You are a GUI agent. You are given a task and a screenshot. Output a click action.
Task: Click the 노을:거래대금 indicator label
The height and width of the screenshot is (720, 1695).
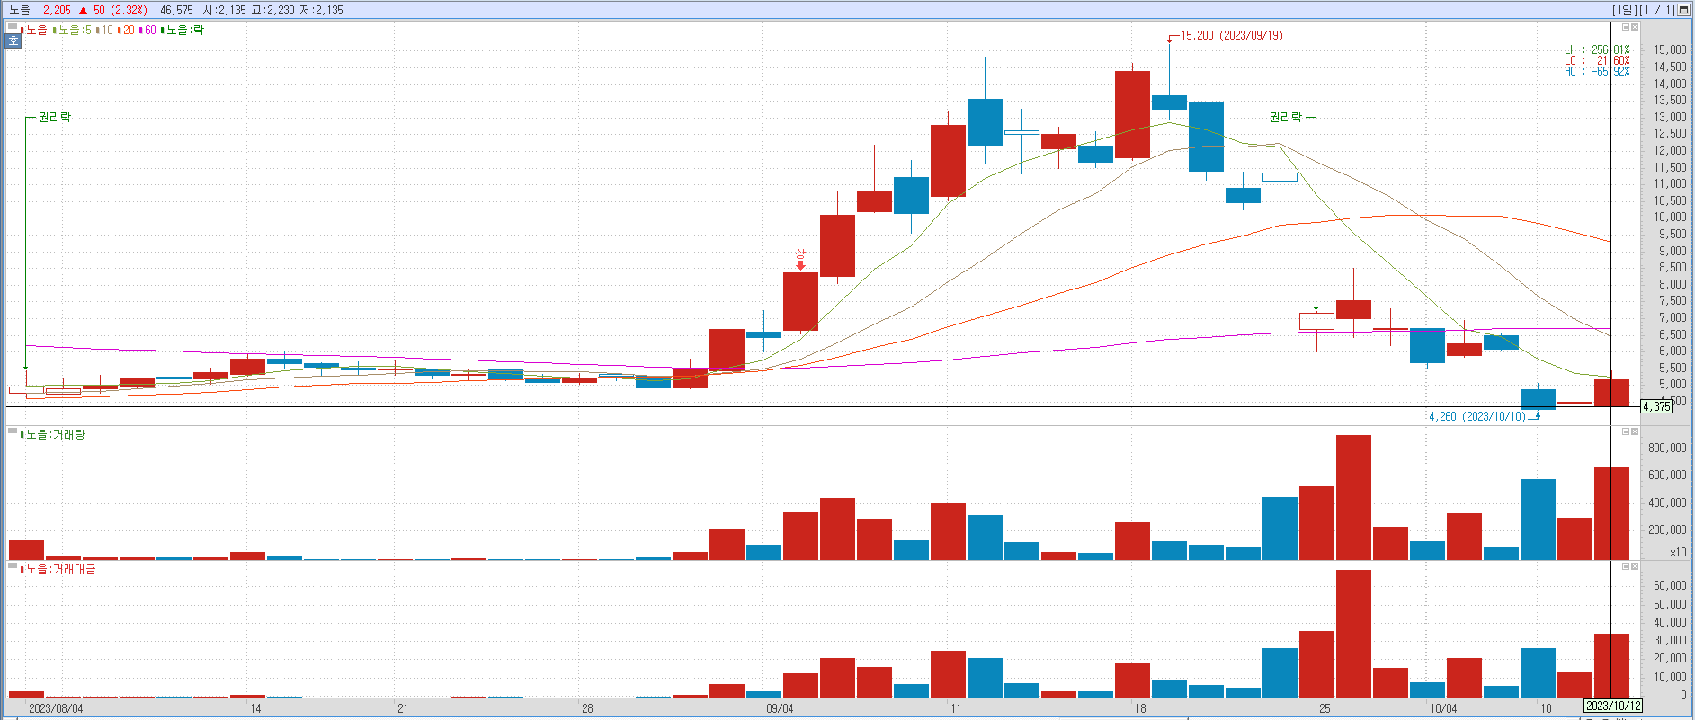59,570
